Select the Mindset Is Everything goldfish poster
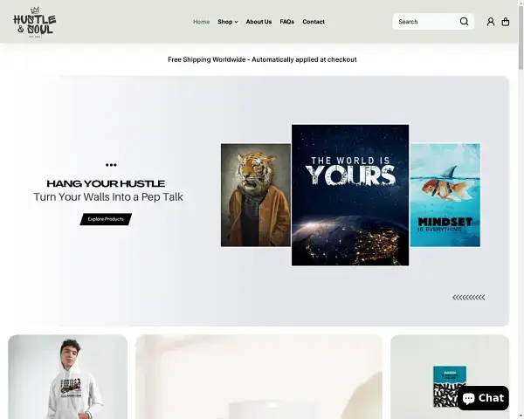 445,195
